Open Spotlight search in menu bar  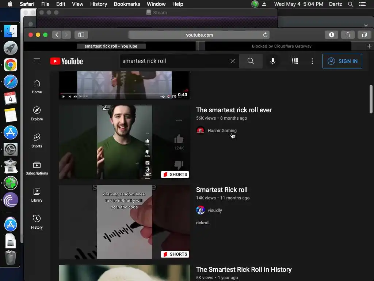coord(350,4)
